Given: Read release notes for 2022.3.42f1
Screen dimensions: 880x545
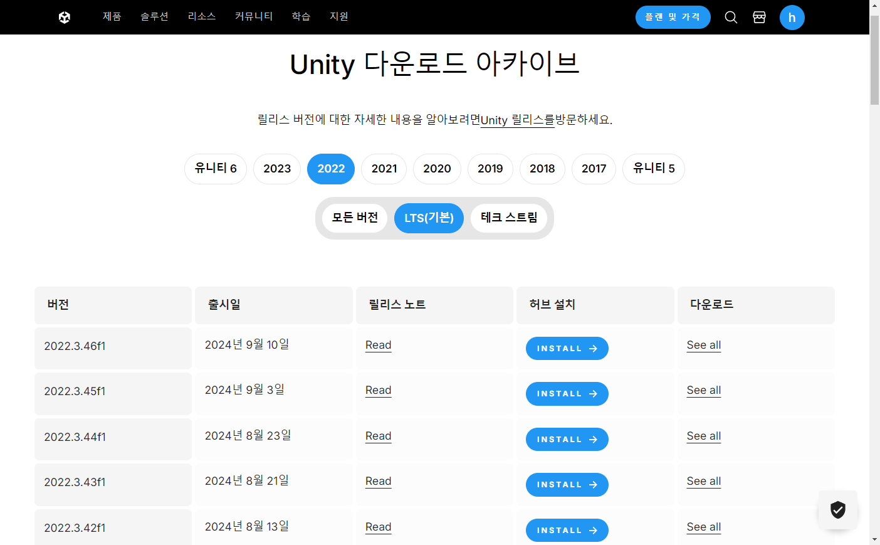Looking at the screenshot, I should pos(379,527).
